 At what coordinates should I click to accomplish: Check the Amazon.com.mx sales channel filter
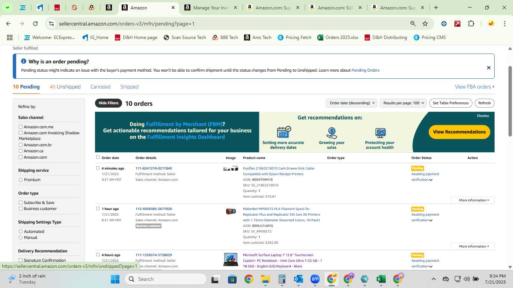pyautogui.click(x=21, y=127)
